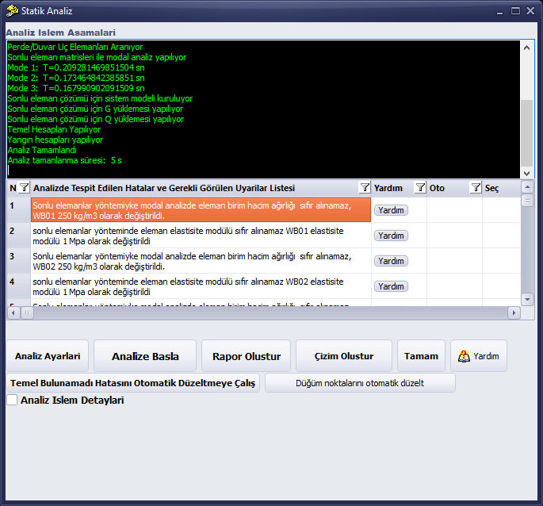The image size is (543, 506).
Task: Click 'Mode 1: T=0.209281469851504 sn' log line
Action: (76, 67)
